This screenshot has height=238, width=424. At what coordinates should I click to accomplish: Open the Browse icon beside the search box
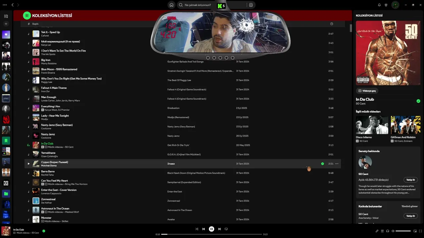point(251,5)
